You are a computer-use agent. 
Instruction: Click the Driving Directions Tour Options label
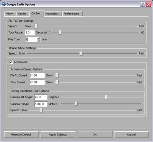(30, 91)
